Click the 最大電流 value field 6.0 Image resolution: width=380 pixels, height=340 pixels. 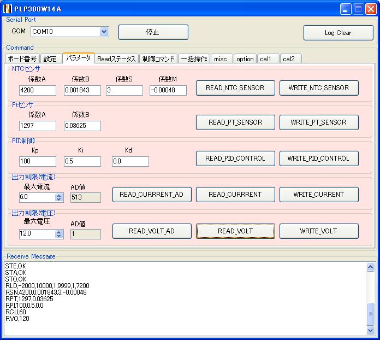point(37,197)
